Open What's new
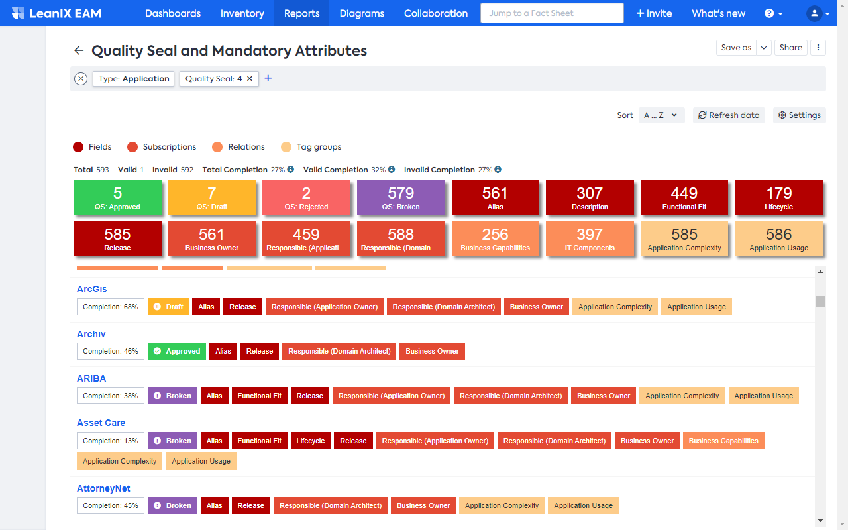 [719, 13]
